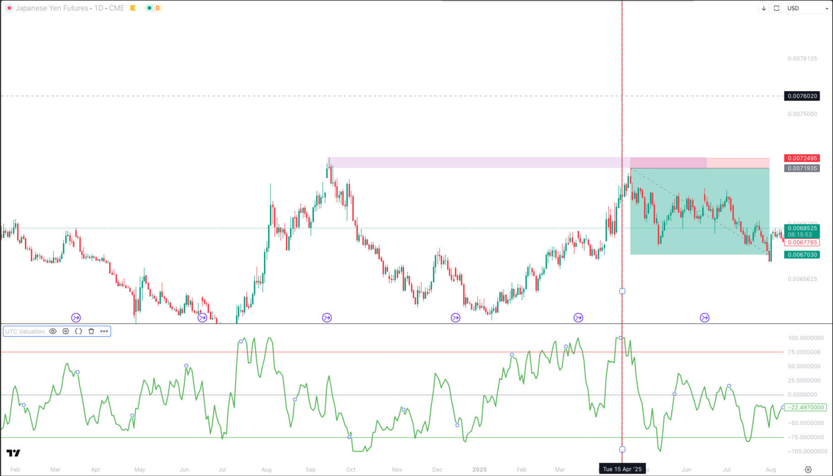Open UTC Valuation source code braces icon
833x476 pixels.
[78, 332]
